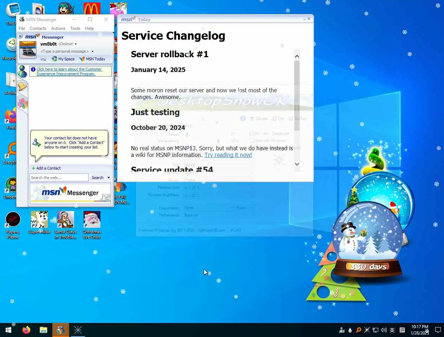Image resolution: width=444 pixels, height=337 pixels.
Task: Select the Christmas Eve Crisis desktop icon
Action: (x=92, y=225)
